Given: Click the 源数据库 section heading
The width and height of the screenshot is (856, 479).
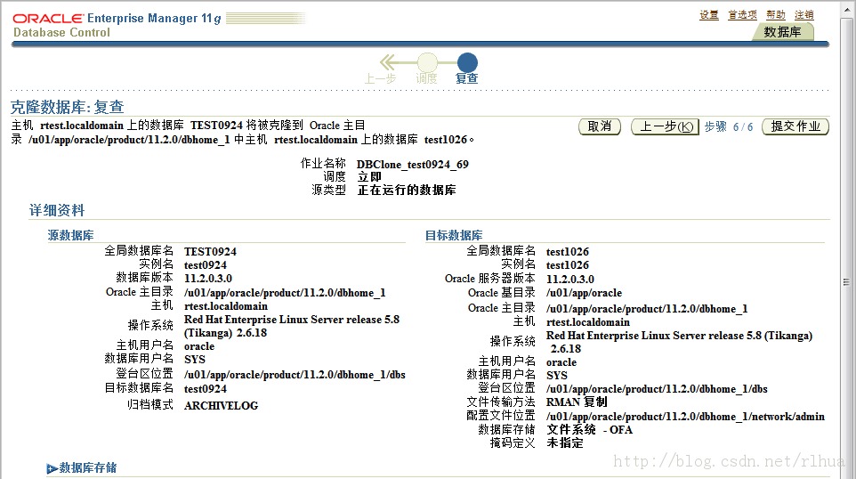Looking at the screenshot, I should click(x=70, y=235).
